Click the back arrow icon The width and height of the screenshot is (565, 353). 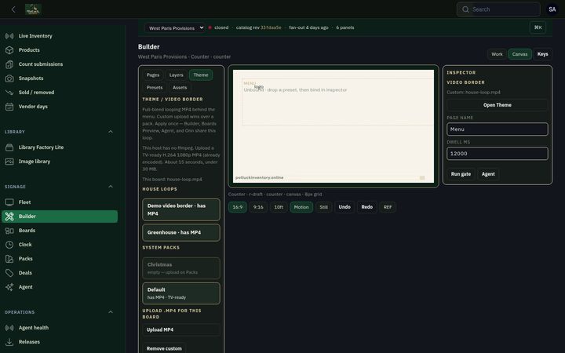(13, 9)
